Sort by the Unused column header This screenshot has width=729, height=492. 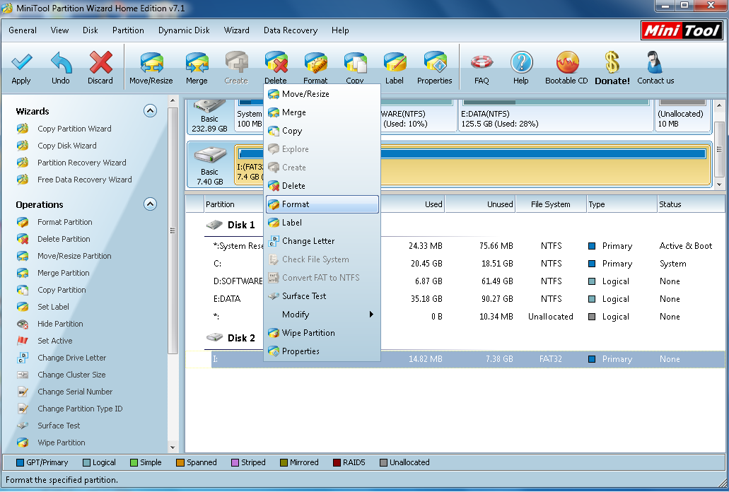click(480, 204)
